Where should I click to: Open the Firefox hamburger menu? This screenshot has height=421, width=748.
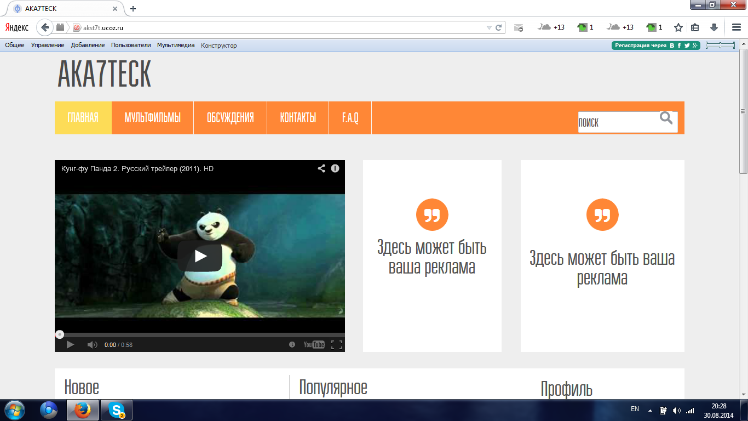pyautogui.click(x=737, y=27)
